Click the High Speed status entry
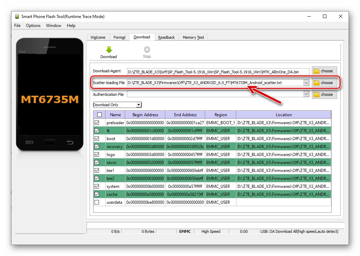The height and width of the screenshot is (256, 360). tap(211, 231)
